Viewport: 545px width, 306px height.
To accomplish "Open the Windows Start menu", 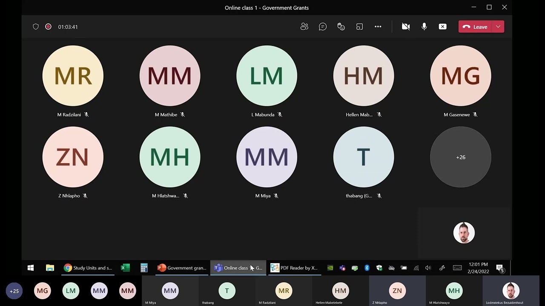I will pos(31,268).
